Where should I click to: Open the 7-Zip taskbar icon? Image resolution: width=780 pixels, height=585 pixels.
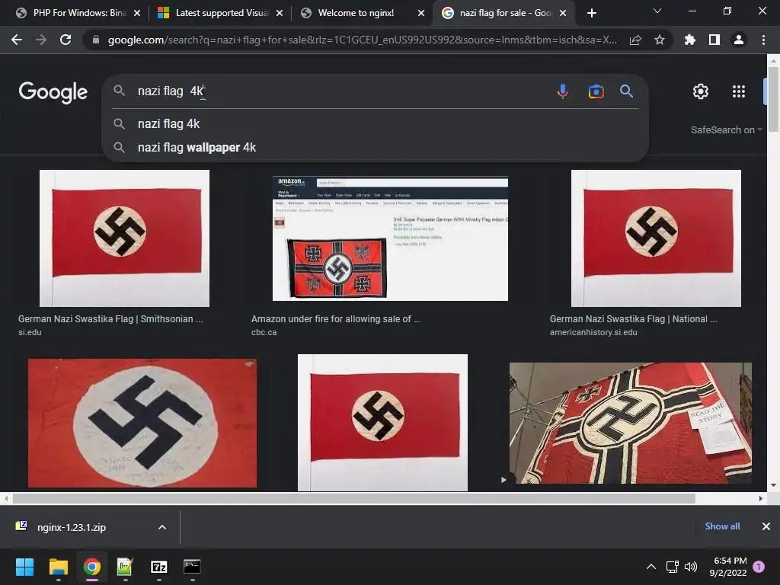158,567
